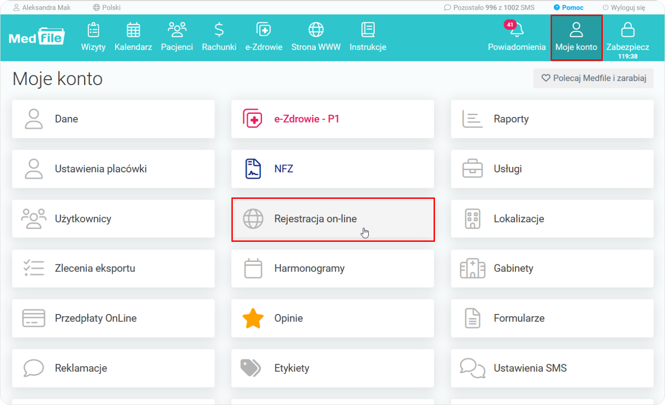Open Wizyty clipboard icon
The height and width of the screenshot is (405, 665).
click(93, 30)
